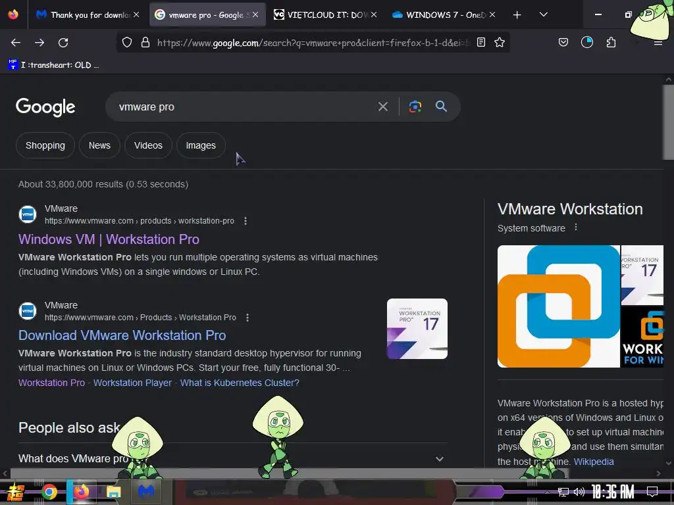Focus the browser URL address field

(313, 43)
